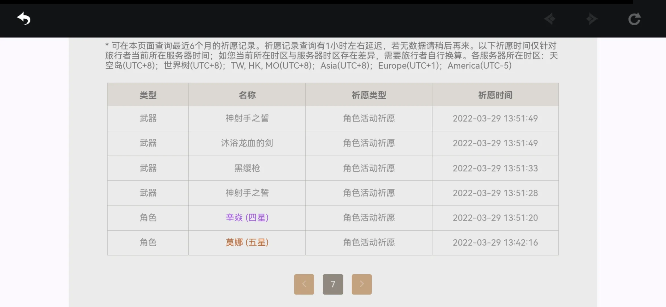Image resolution: width=666 pixels, height=307 pixels.
Task: Click the 类型 column header
Action: pos(148,95)
